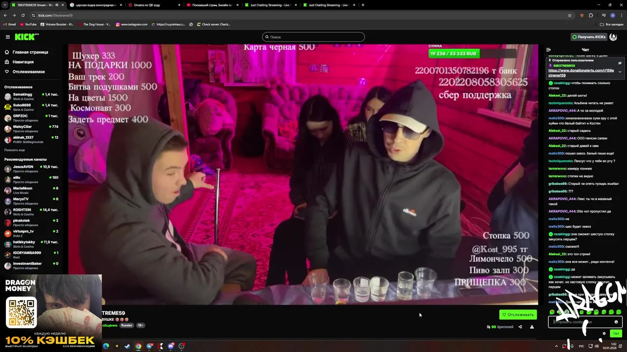Viewport: 627px width, 352px height.
Task: Click the volume speaker tray icon
Action: 597,346
